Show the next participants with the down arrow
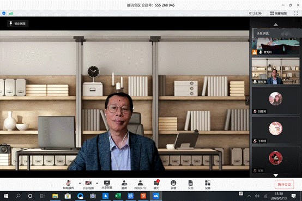Image resolution: width=302 pixels, height=201 pixels. (276, 175)
